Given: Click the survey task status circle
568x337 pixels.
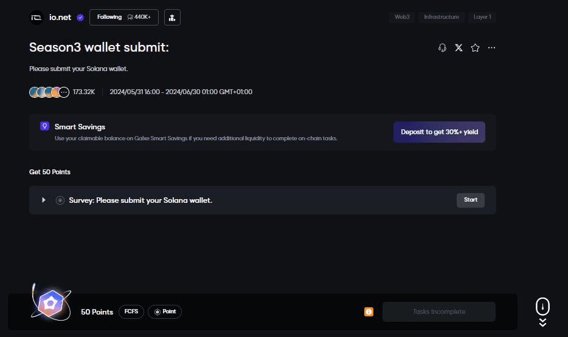Looking at the screenshot, I should (x=60, y=200).
